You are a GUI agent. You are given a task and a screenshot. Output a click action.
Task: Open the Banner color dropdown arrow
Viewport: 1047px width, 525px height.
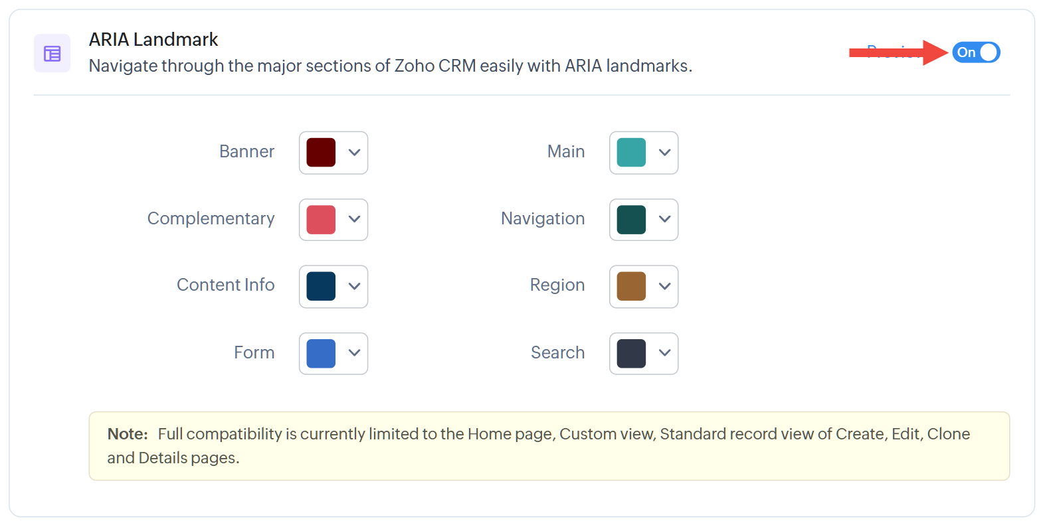click(354, 153)
